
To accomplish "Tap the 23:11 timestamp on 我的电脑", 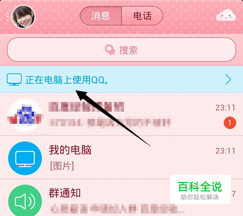I will click(x=225, y=151).
